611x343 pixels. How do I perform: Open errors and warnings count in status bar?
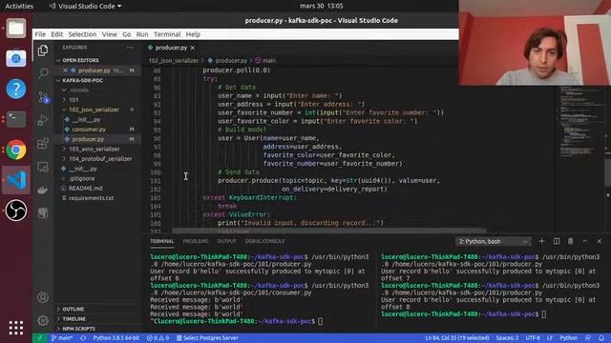(x=158, y=338)
